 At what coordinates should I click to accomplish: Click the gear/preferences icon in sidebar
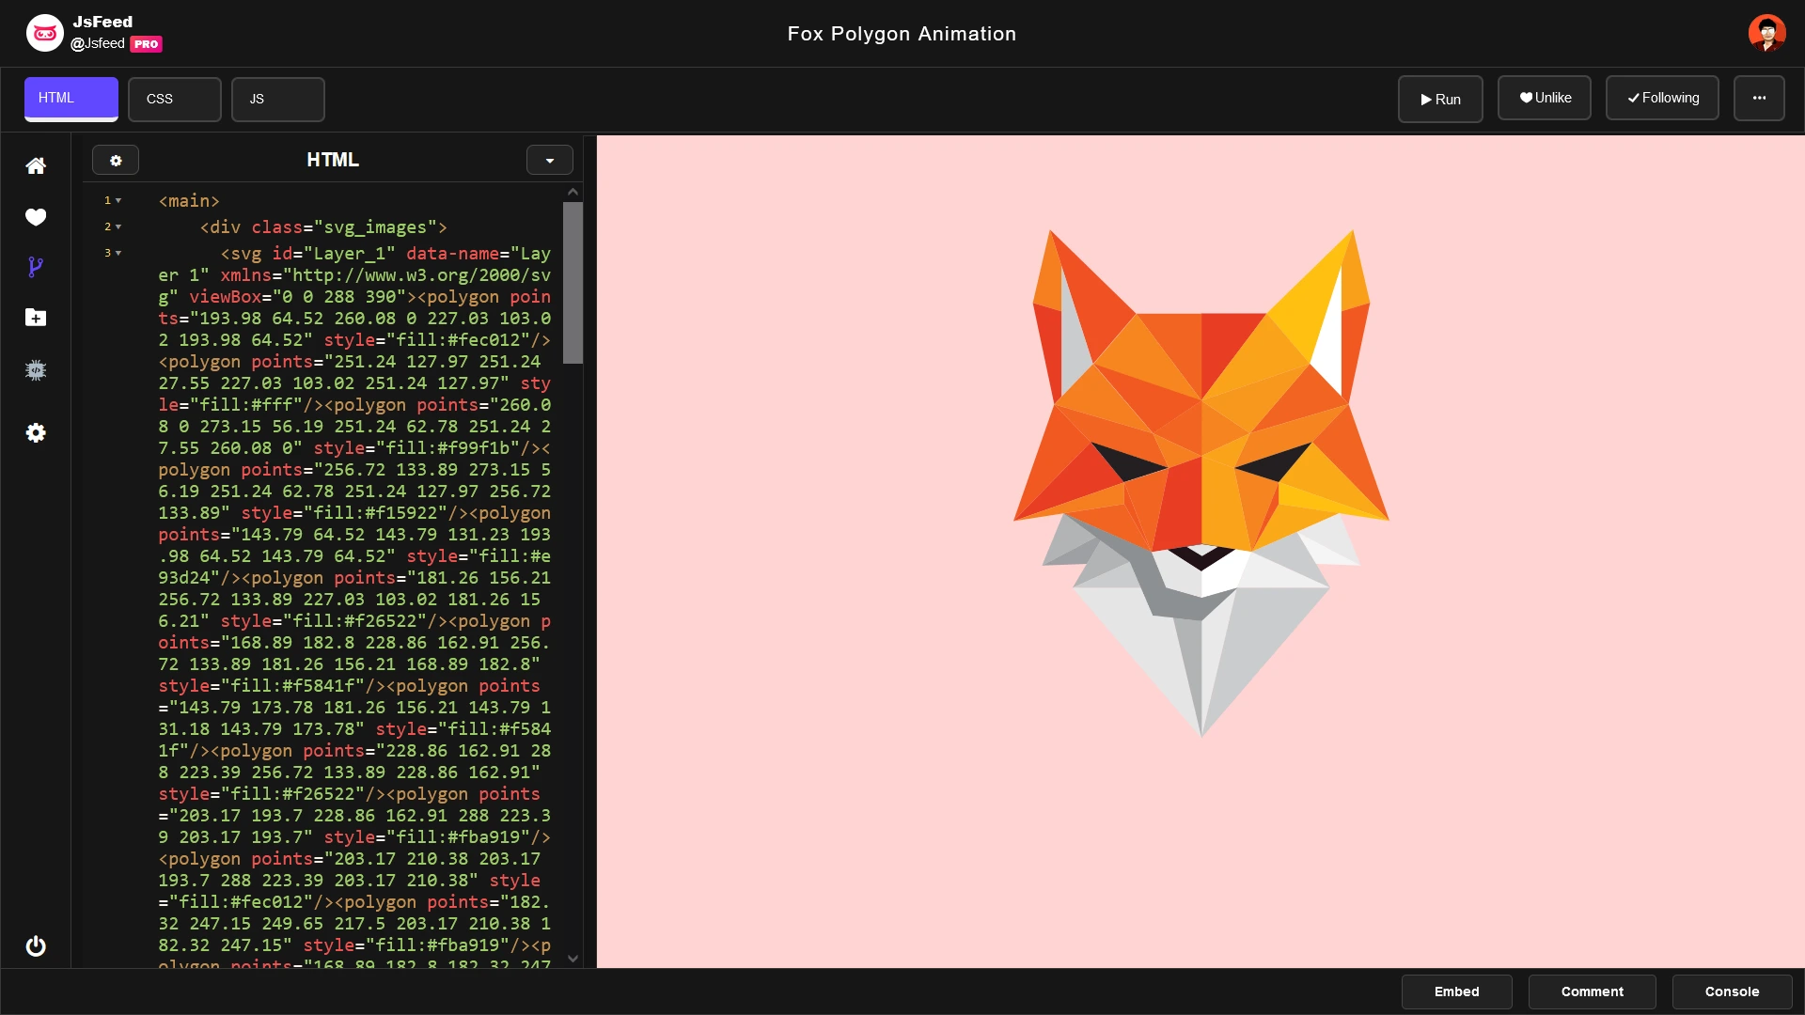36,432
